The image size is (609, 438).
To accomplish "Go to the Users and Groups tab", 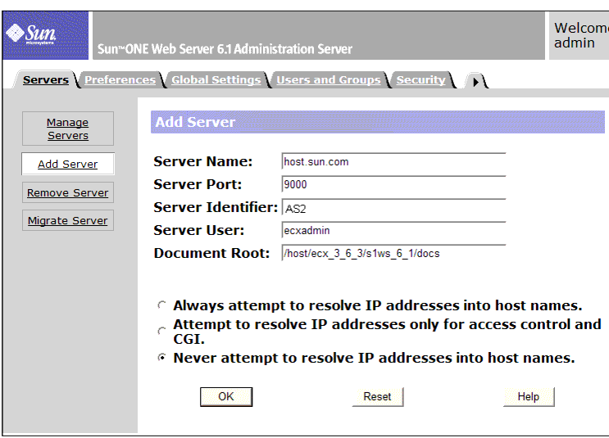I will 328,80.
